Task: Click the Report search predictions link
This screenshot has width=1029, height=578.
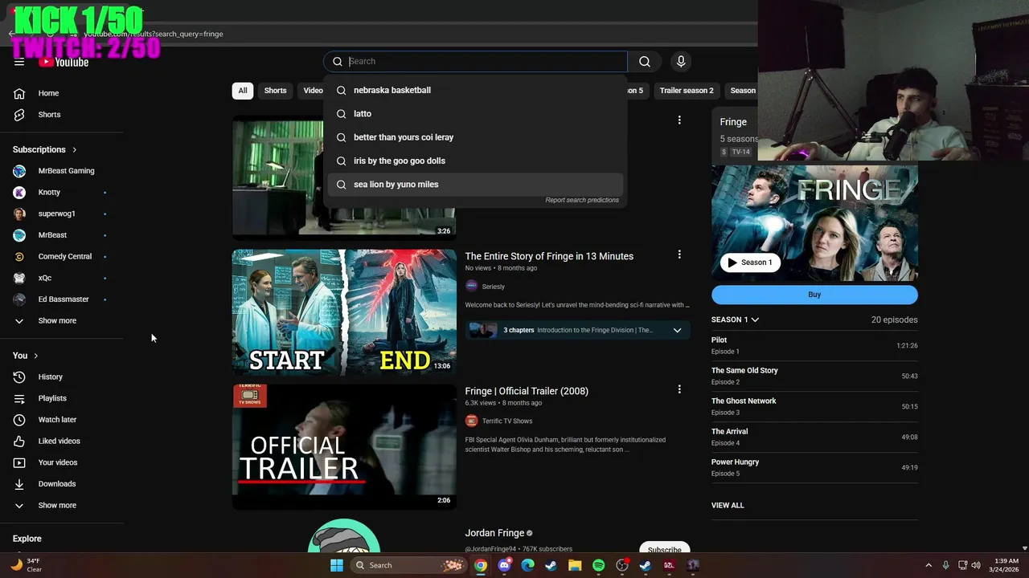Action: pos(582,200)
